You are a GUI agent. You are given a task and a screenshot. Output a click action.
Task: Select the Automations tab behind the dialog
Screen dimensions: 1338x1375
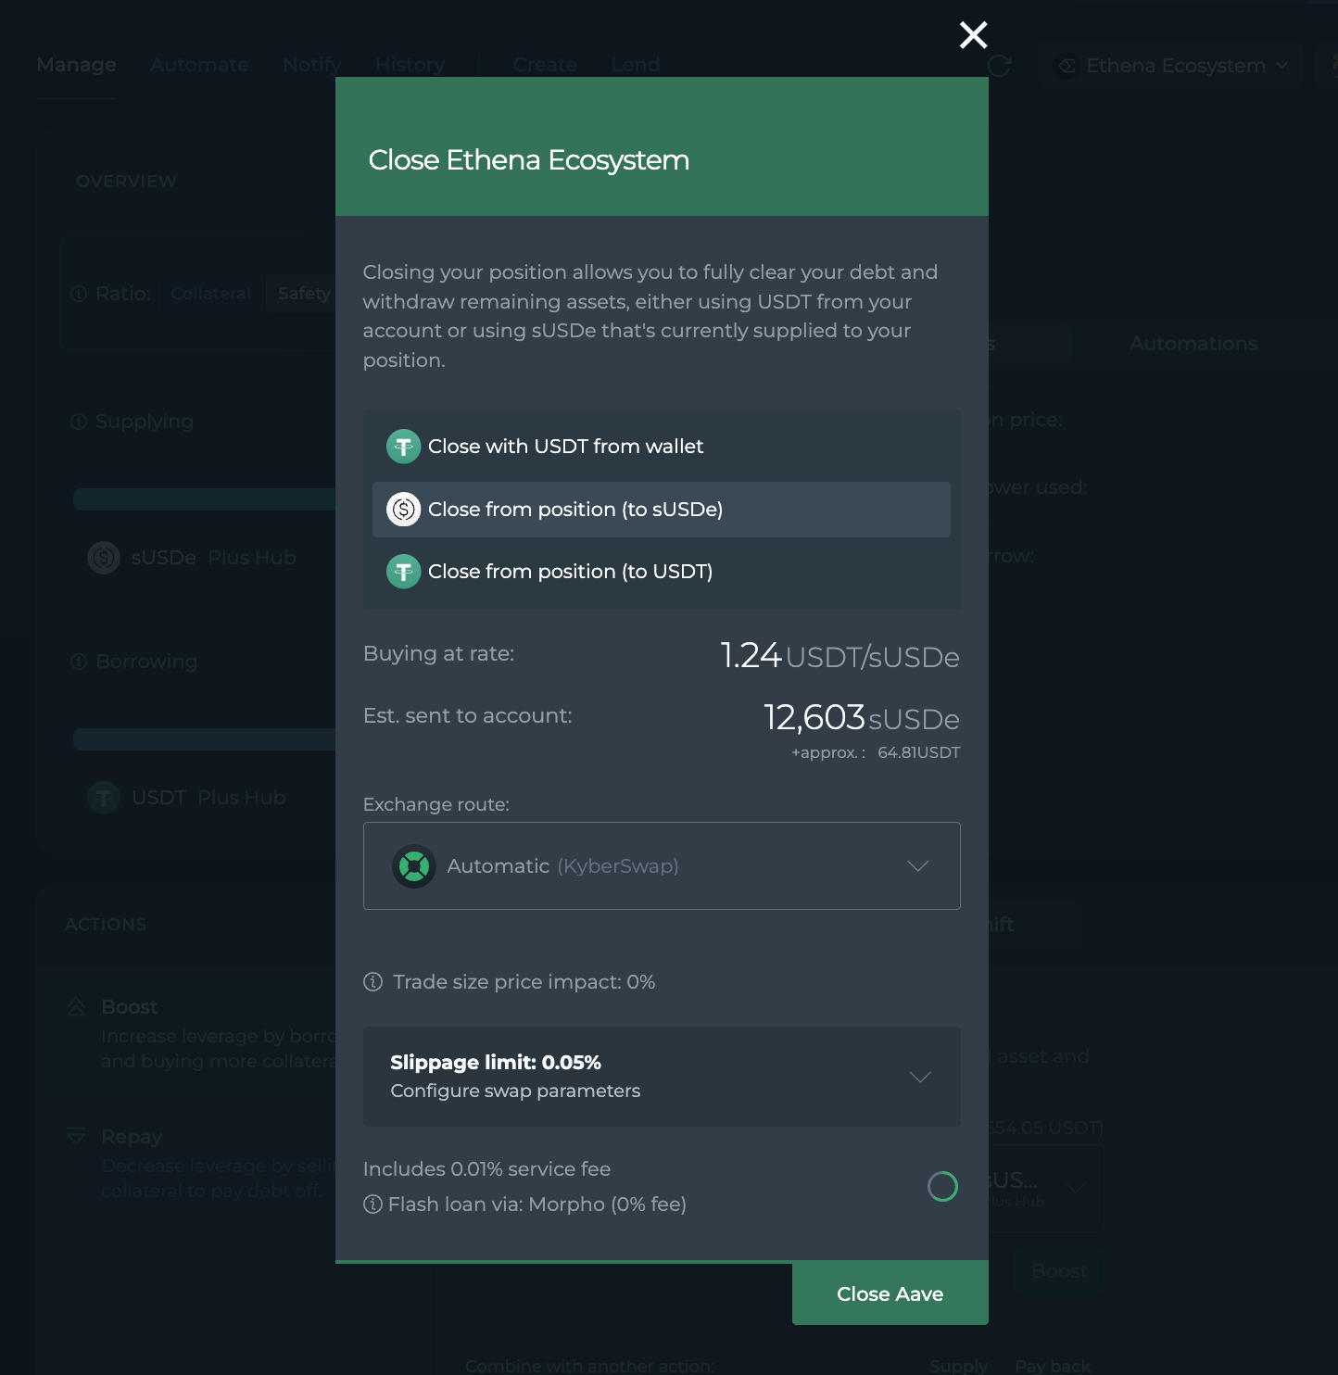coord(1193,344)
